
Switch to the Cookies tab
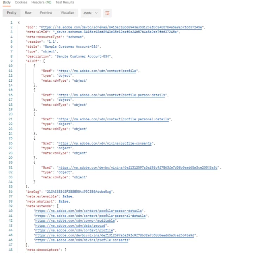point(21,2)
